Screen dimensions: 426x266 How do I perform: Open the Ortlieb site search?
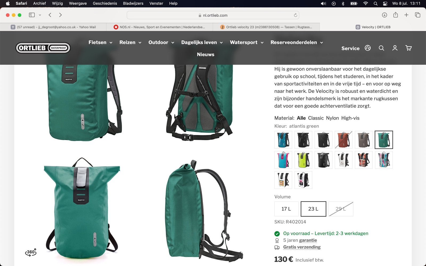[381, 48]
